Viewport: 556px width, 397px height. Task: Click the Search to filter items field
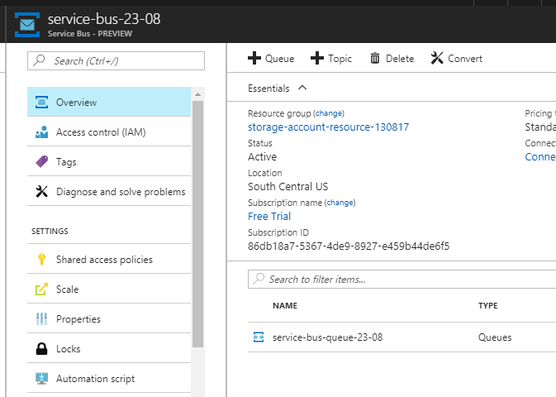tap(405, 280)
